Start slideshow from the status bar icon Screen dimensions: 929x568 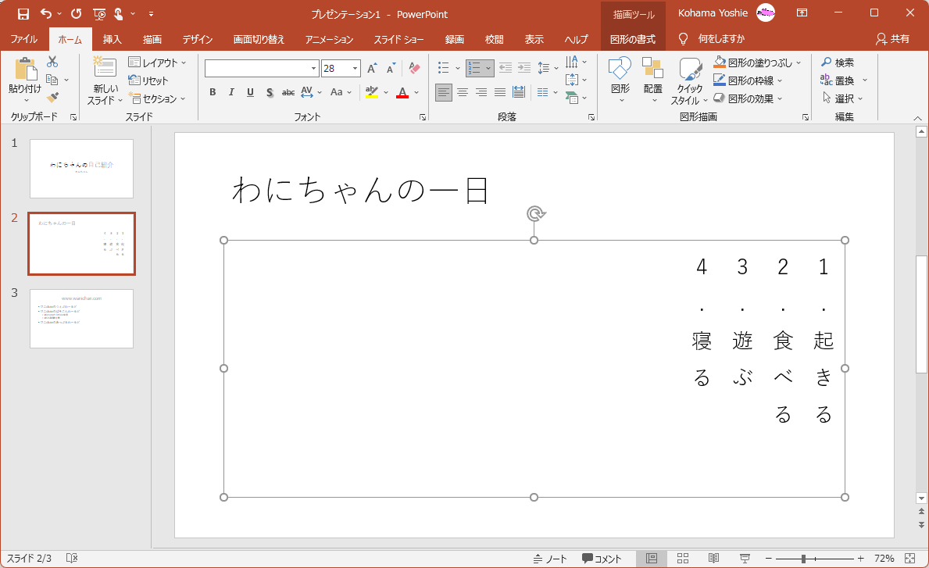point(745,558)
